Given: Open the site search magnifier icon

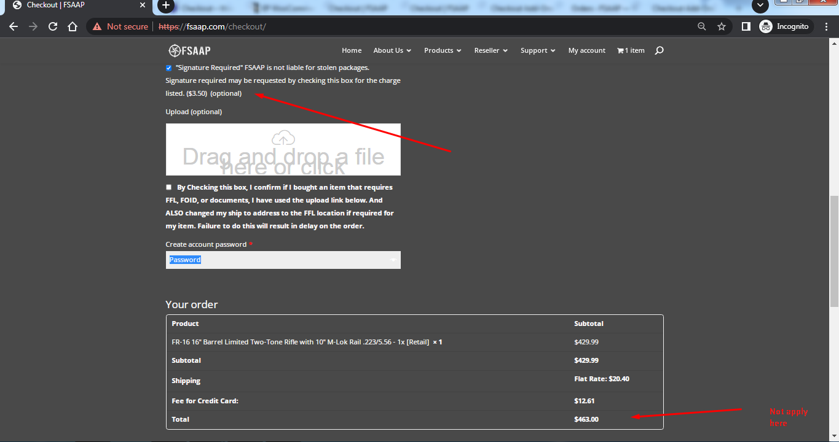Looking at the screenshot, I should (659, 50).
